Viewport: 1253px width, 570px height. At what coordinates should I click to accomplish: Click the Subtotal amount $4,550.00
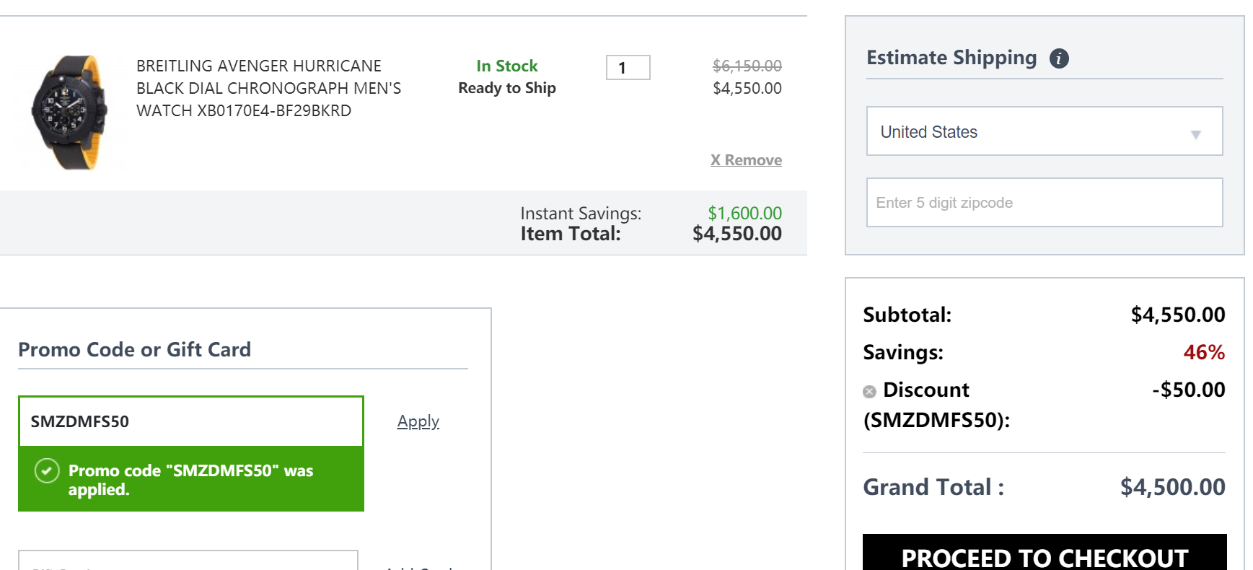[1178, 315]
